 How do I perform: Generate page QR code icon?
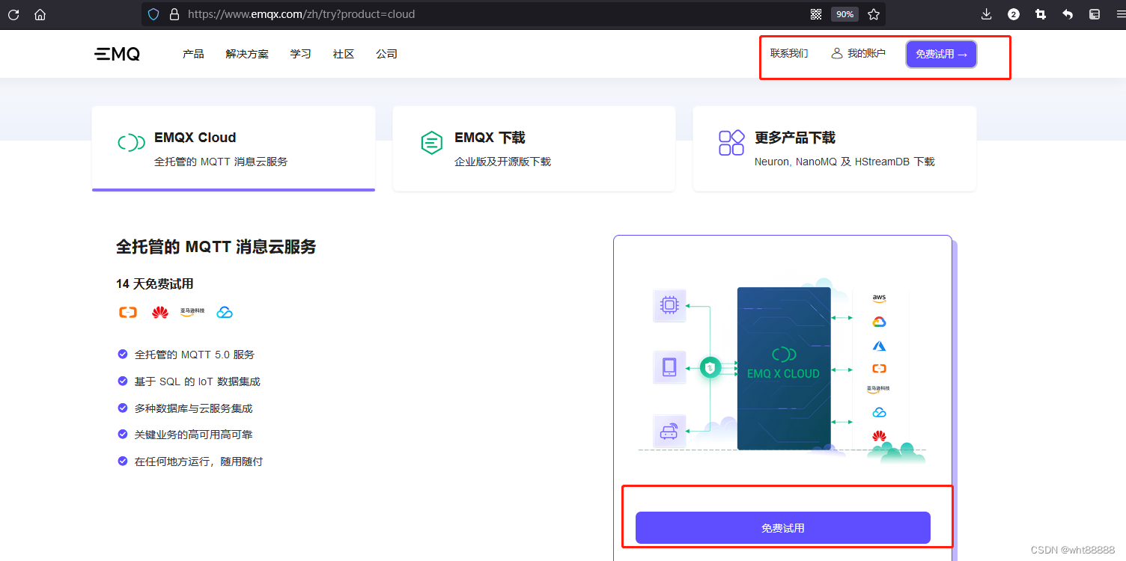(816, 14)
